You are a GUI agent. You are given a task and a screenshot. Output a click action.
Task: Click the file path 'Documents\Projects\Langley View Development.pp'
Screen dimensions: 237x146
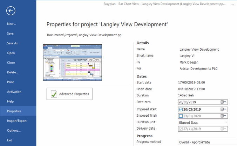(84, 35)
